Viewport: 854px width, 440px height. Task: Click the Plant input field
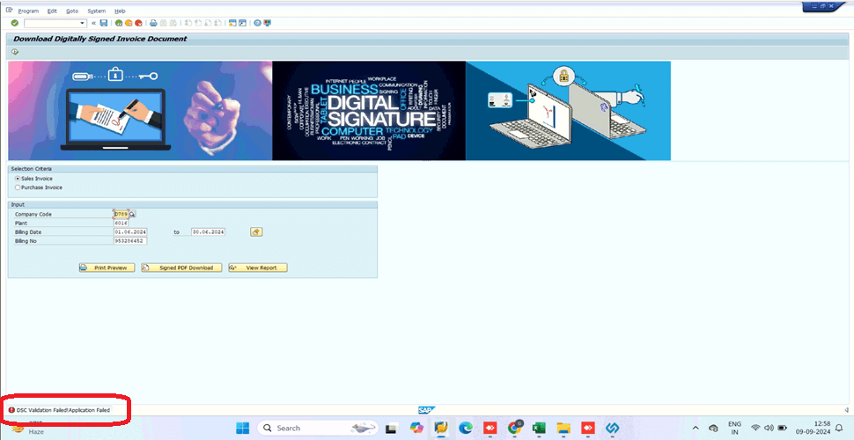pos(121,224)
